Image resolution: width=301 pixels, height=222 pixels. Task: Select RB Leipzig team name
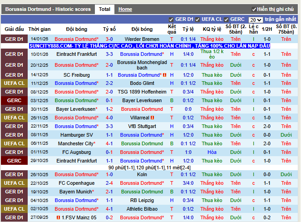[142, 201]
